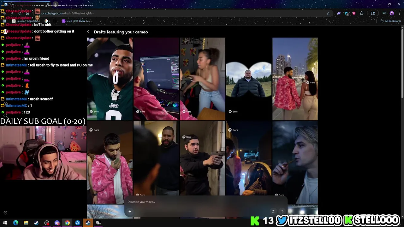This screenshot has height=227, width=404.
Task: Click the Describe your video prompt field
Action: click(x=205, y=202)
